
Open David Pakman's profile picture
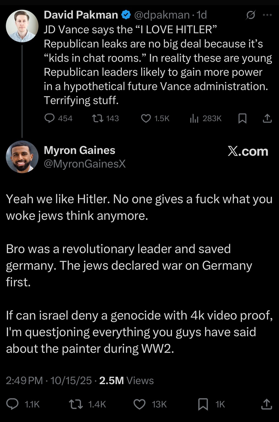[22, 26]
